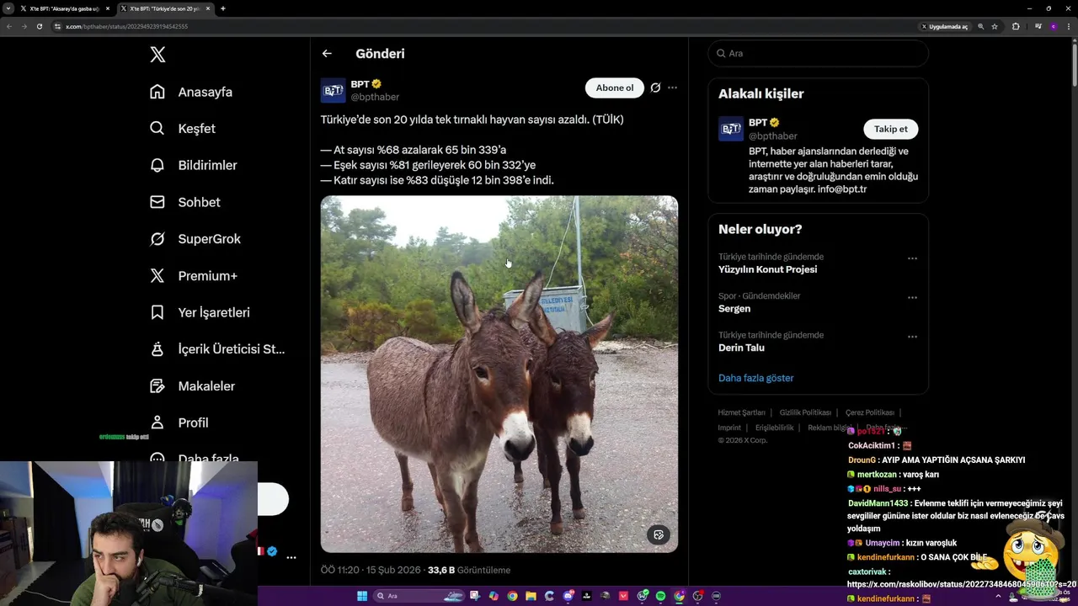
Task: Click Uygulamada aç button in address bar
Action: 944,26
